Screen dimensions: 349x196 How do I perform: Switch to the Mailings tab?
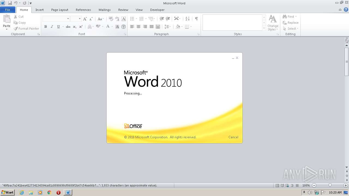tap(105, 10)
